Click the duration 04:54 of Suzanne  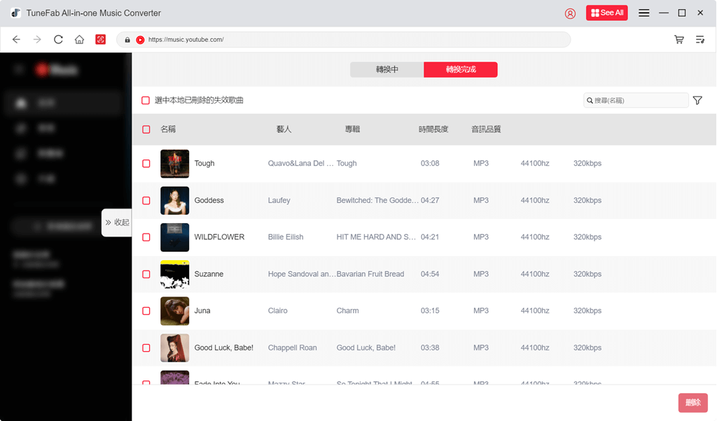(x=430, y=274)
